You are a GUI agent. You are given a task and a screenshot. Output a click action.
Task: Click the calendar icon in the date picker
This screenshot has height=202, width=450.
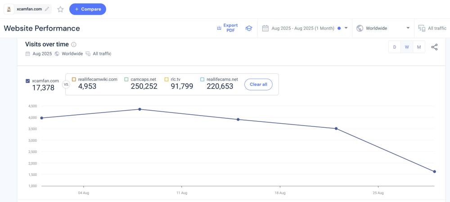(265, 28)
